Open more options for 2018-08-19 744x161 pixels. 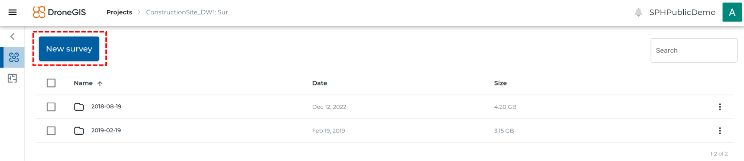pyautogui.click(x=720, y=107)
